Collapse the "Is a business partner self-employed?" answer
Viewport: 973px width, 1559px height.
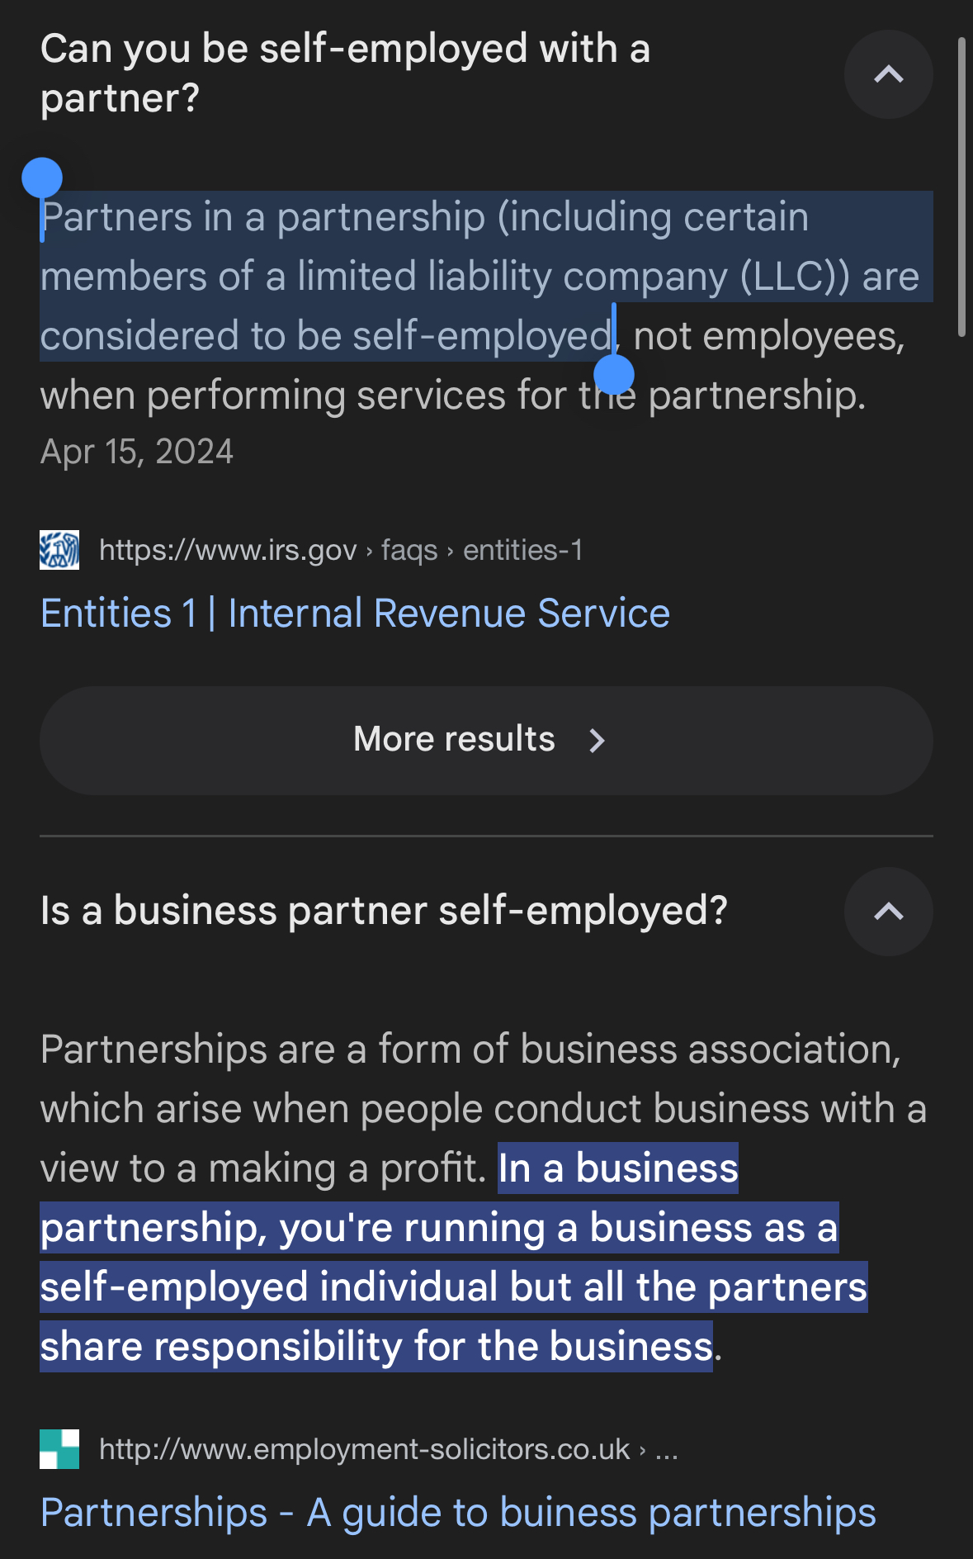coord(888,912)
